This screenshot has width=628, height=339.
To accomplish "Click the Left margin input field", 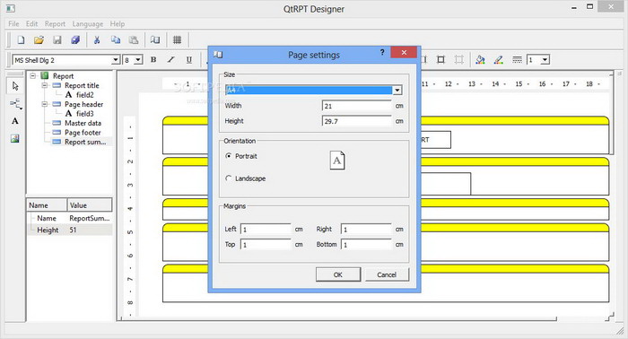I will [266, 230].
